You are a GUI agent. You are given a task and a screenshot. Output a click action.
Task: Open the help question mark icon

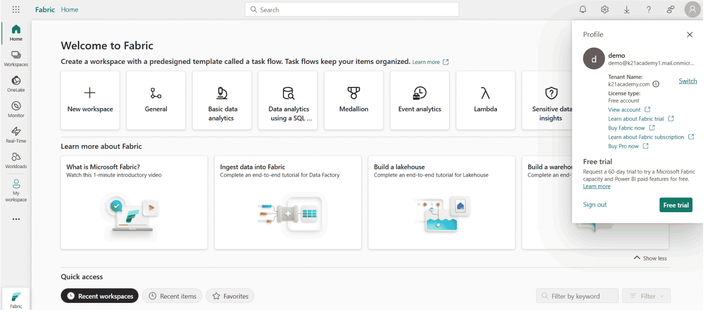(x=649, y=10)
